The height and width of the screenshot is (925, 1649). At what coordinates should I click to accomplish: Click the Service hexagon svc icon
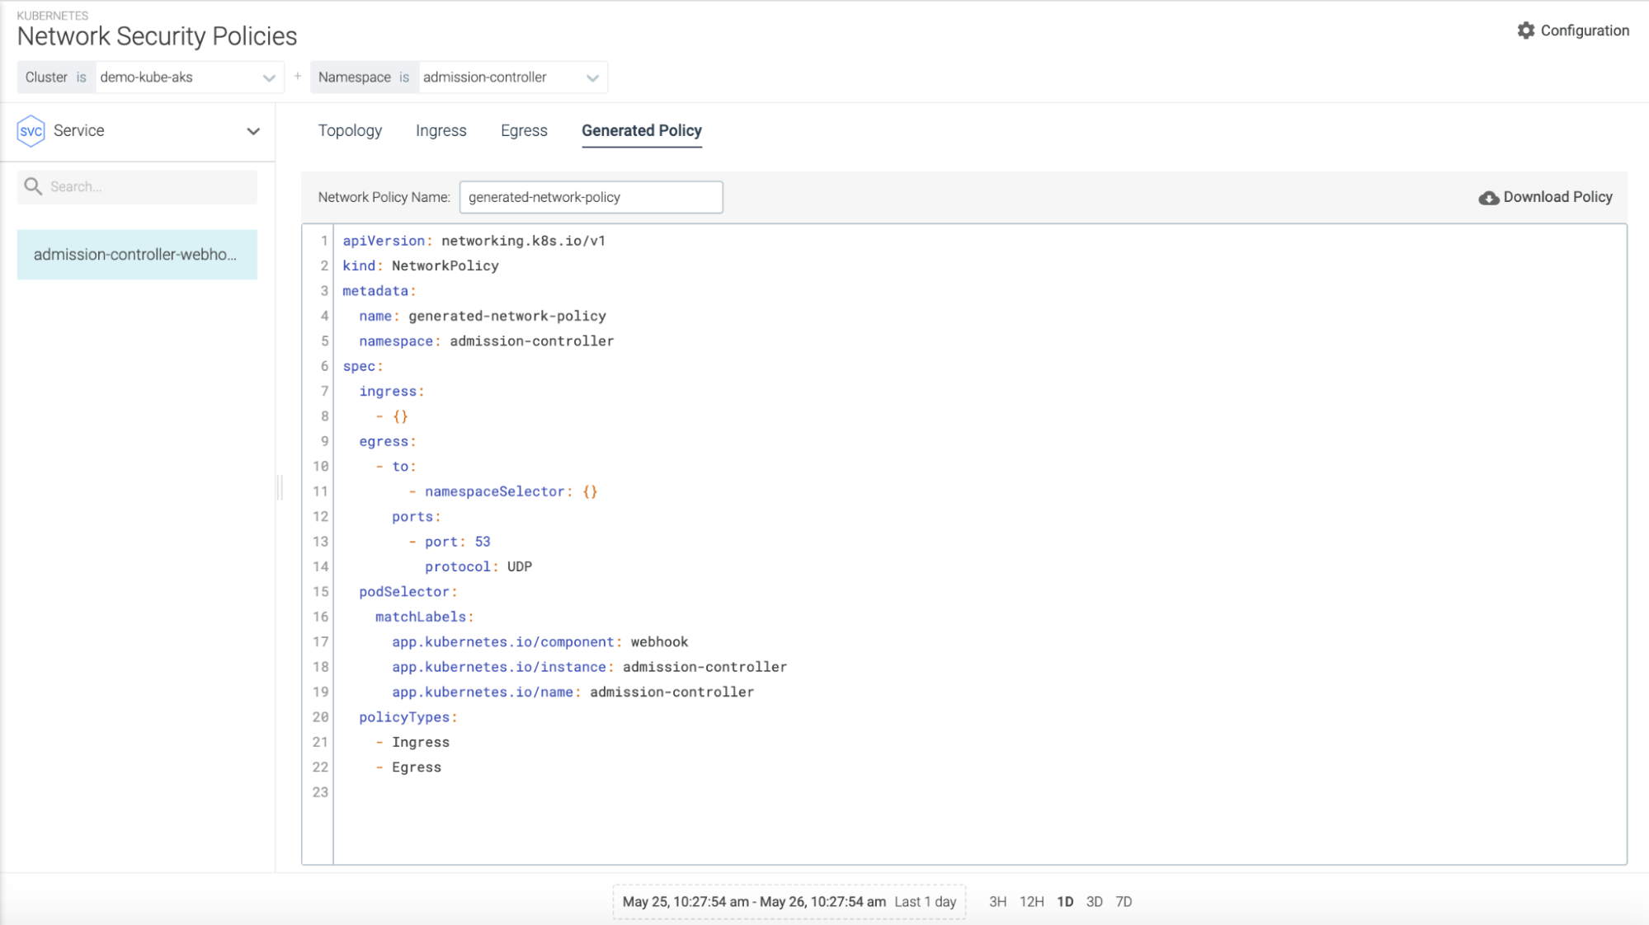[x=31, y=131]
